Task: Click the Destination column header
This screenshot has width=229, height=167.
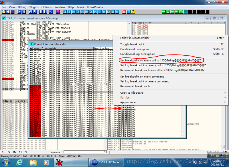Action: click(103, 48)
